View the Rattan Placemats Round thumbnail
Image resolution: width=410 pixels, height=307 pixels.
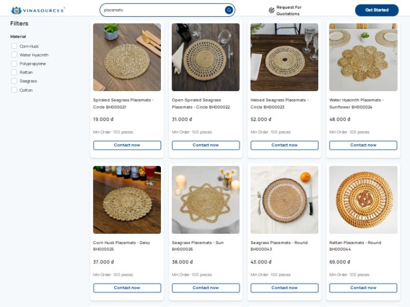363,200
